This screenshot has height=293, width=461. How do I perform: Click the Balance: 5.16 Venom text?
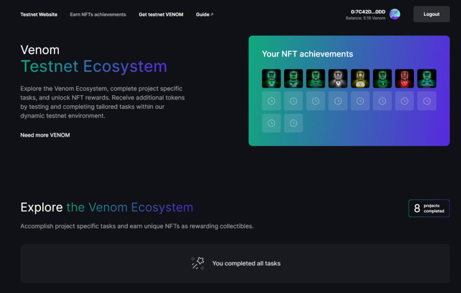(366, 18)
